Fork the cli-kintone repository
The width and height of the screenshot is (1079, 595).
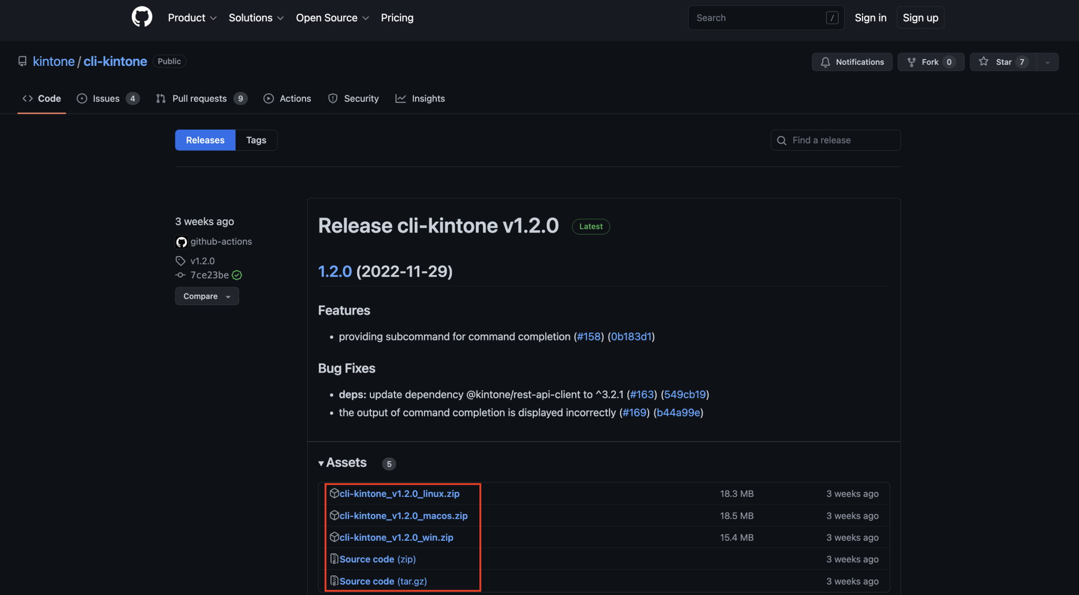click(929, 62)
